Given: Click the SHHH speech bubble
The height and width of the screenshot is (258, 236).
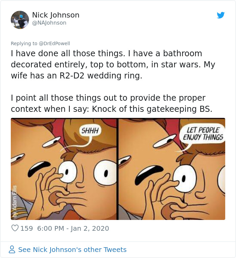Looking at the screenshot, I should (90, 131).
